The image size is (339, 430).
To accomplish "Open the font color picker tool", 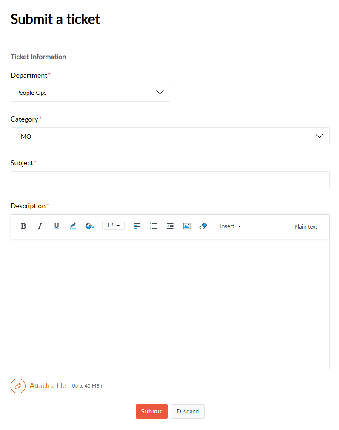I will 73,226.
